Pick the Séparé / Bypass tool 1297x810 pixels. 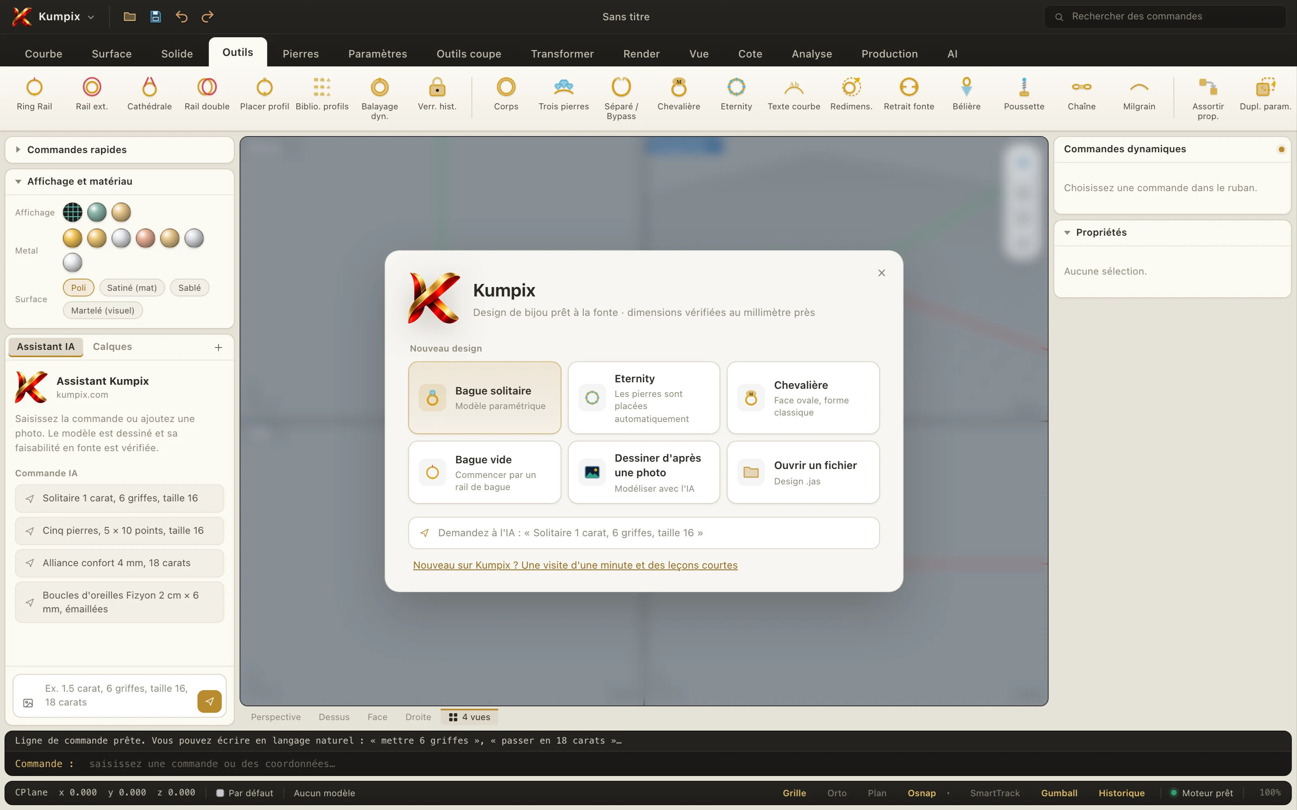click(621, 98)
